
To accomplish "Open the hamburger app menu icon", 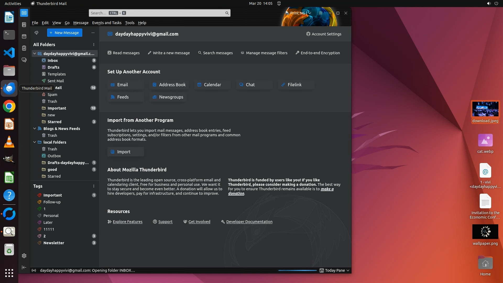I will tap(320, 13).
